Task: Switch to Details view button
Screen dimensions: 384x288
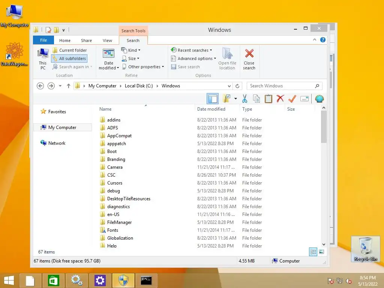Action: coord(313,252)
